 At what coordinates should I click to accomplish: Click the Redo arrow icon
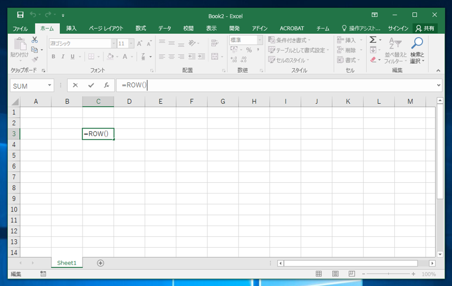48,15
